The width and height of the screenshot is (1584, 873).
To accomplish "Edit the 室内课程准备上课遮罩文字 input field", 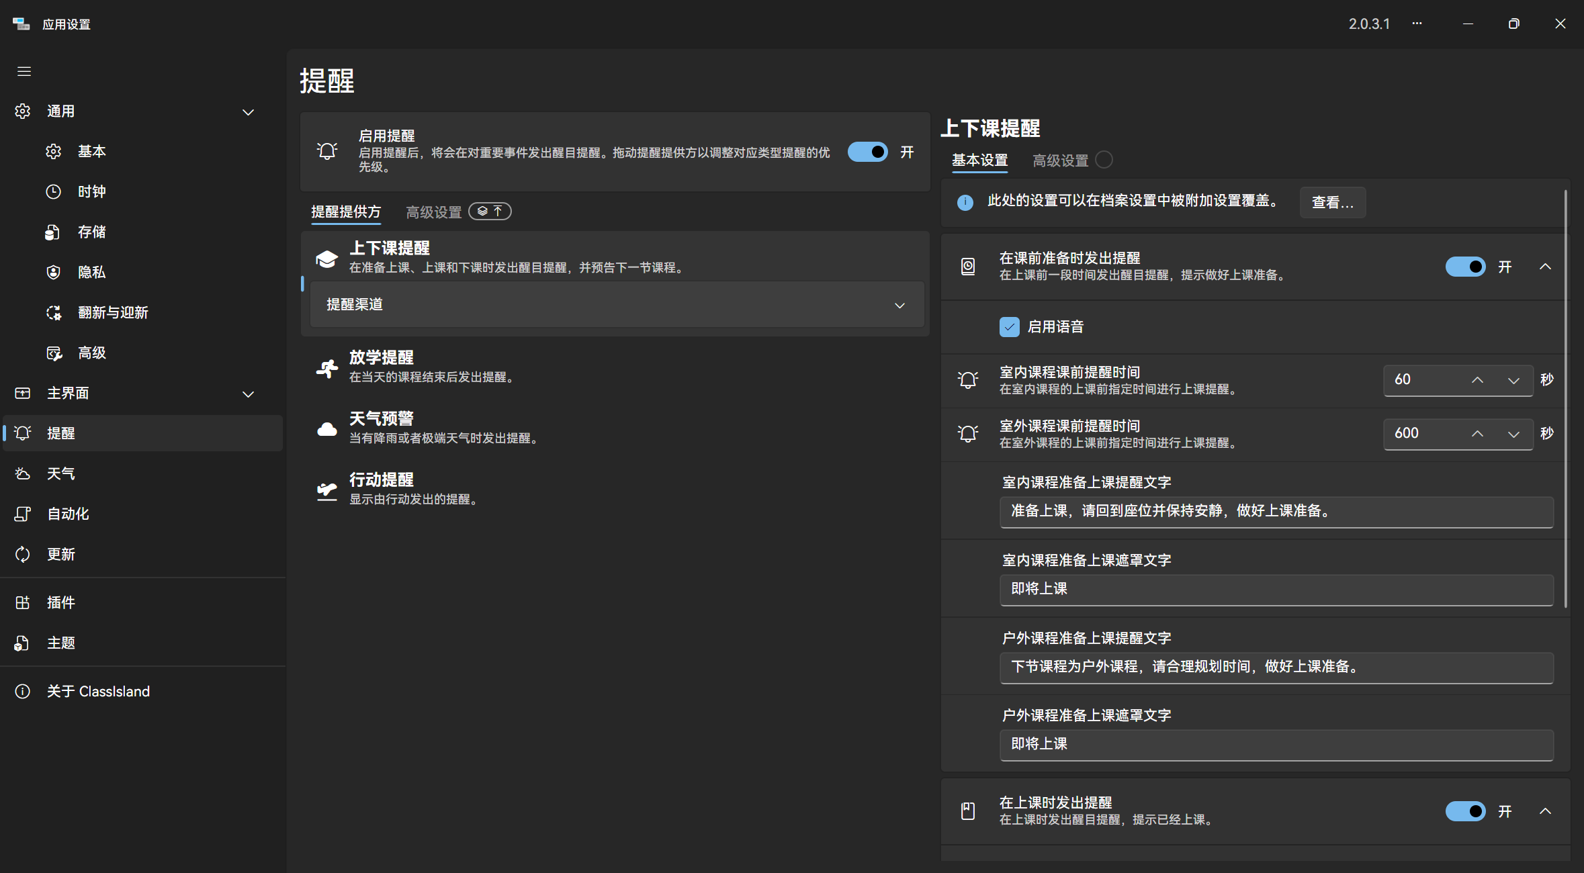I will pos(1274,590).
